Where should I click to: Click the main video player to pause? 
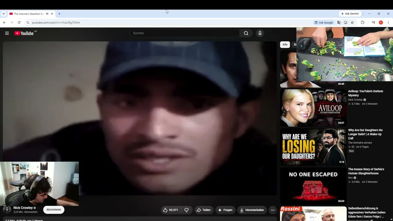(x=140, y=118)
